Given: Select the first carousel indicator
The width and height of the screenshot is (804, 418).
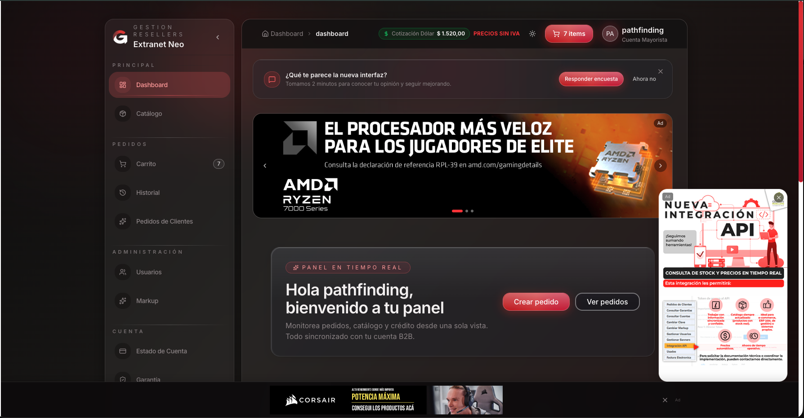Looking at the screenshot, I should click(x=457, y=211).
